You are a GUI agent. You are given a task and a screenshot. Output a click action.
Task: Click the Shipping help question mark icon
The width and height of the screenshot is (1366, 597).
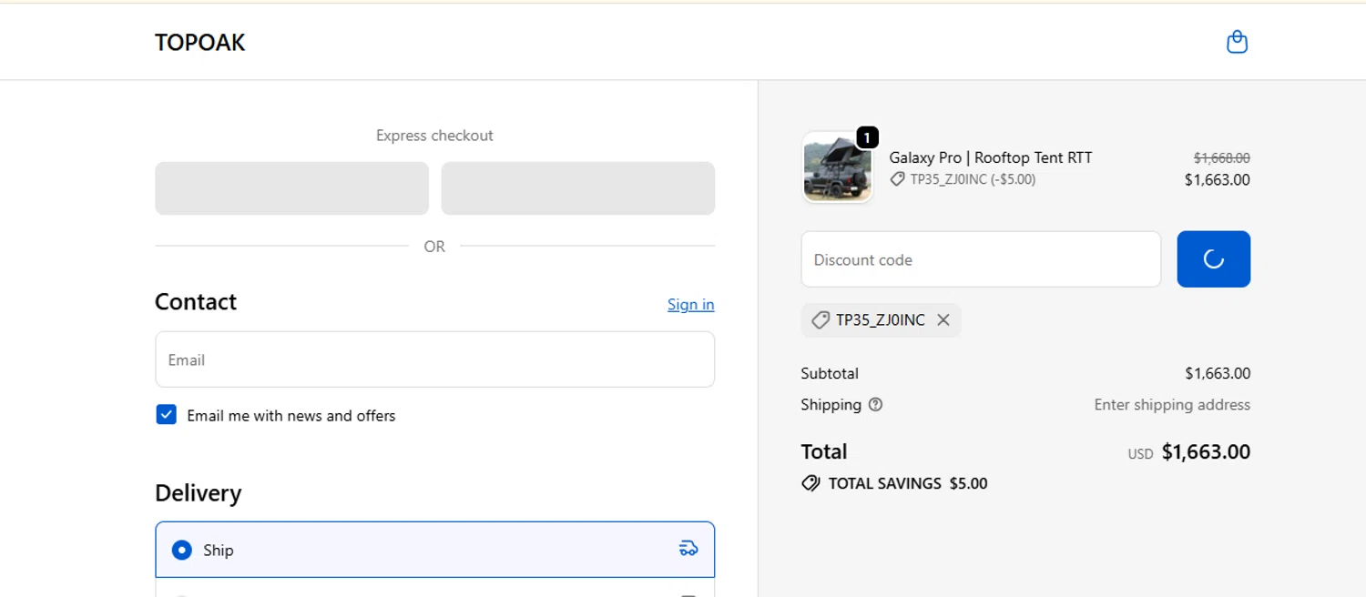click(x=875, y=405)
